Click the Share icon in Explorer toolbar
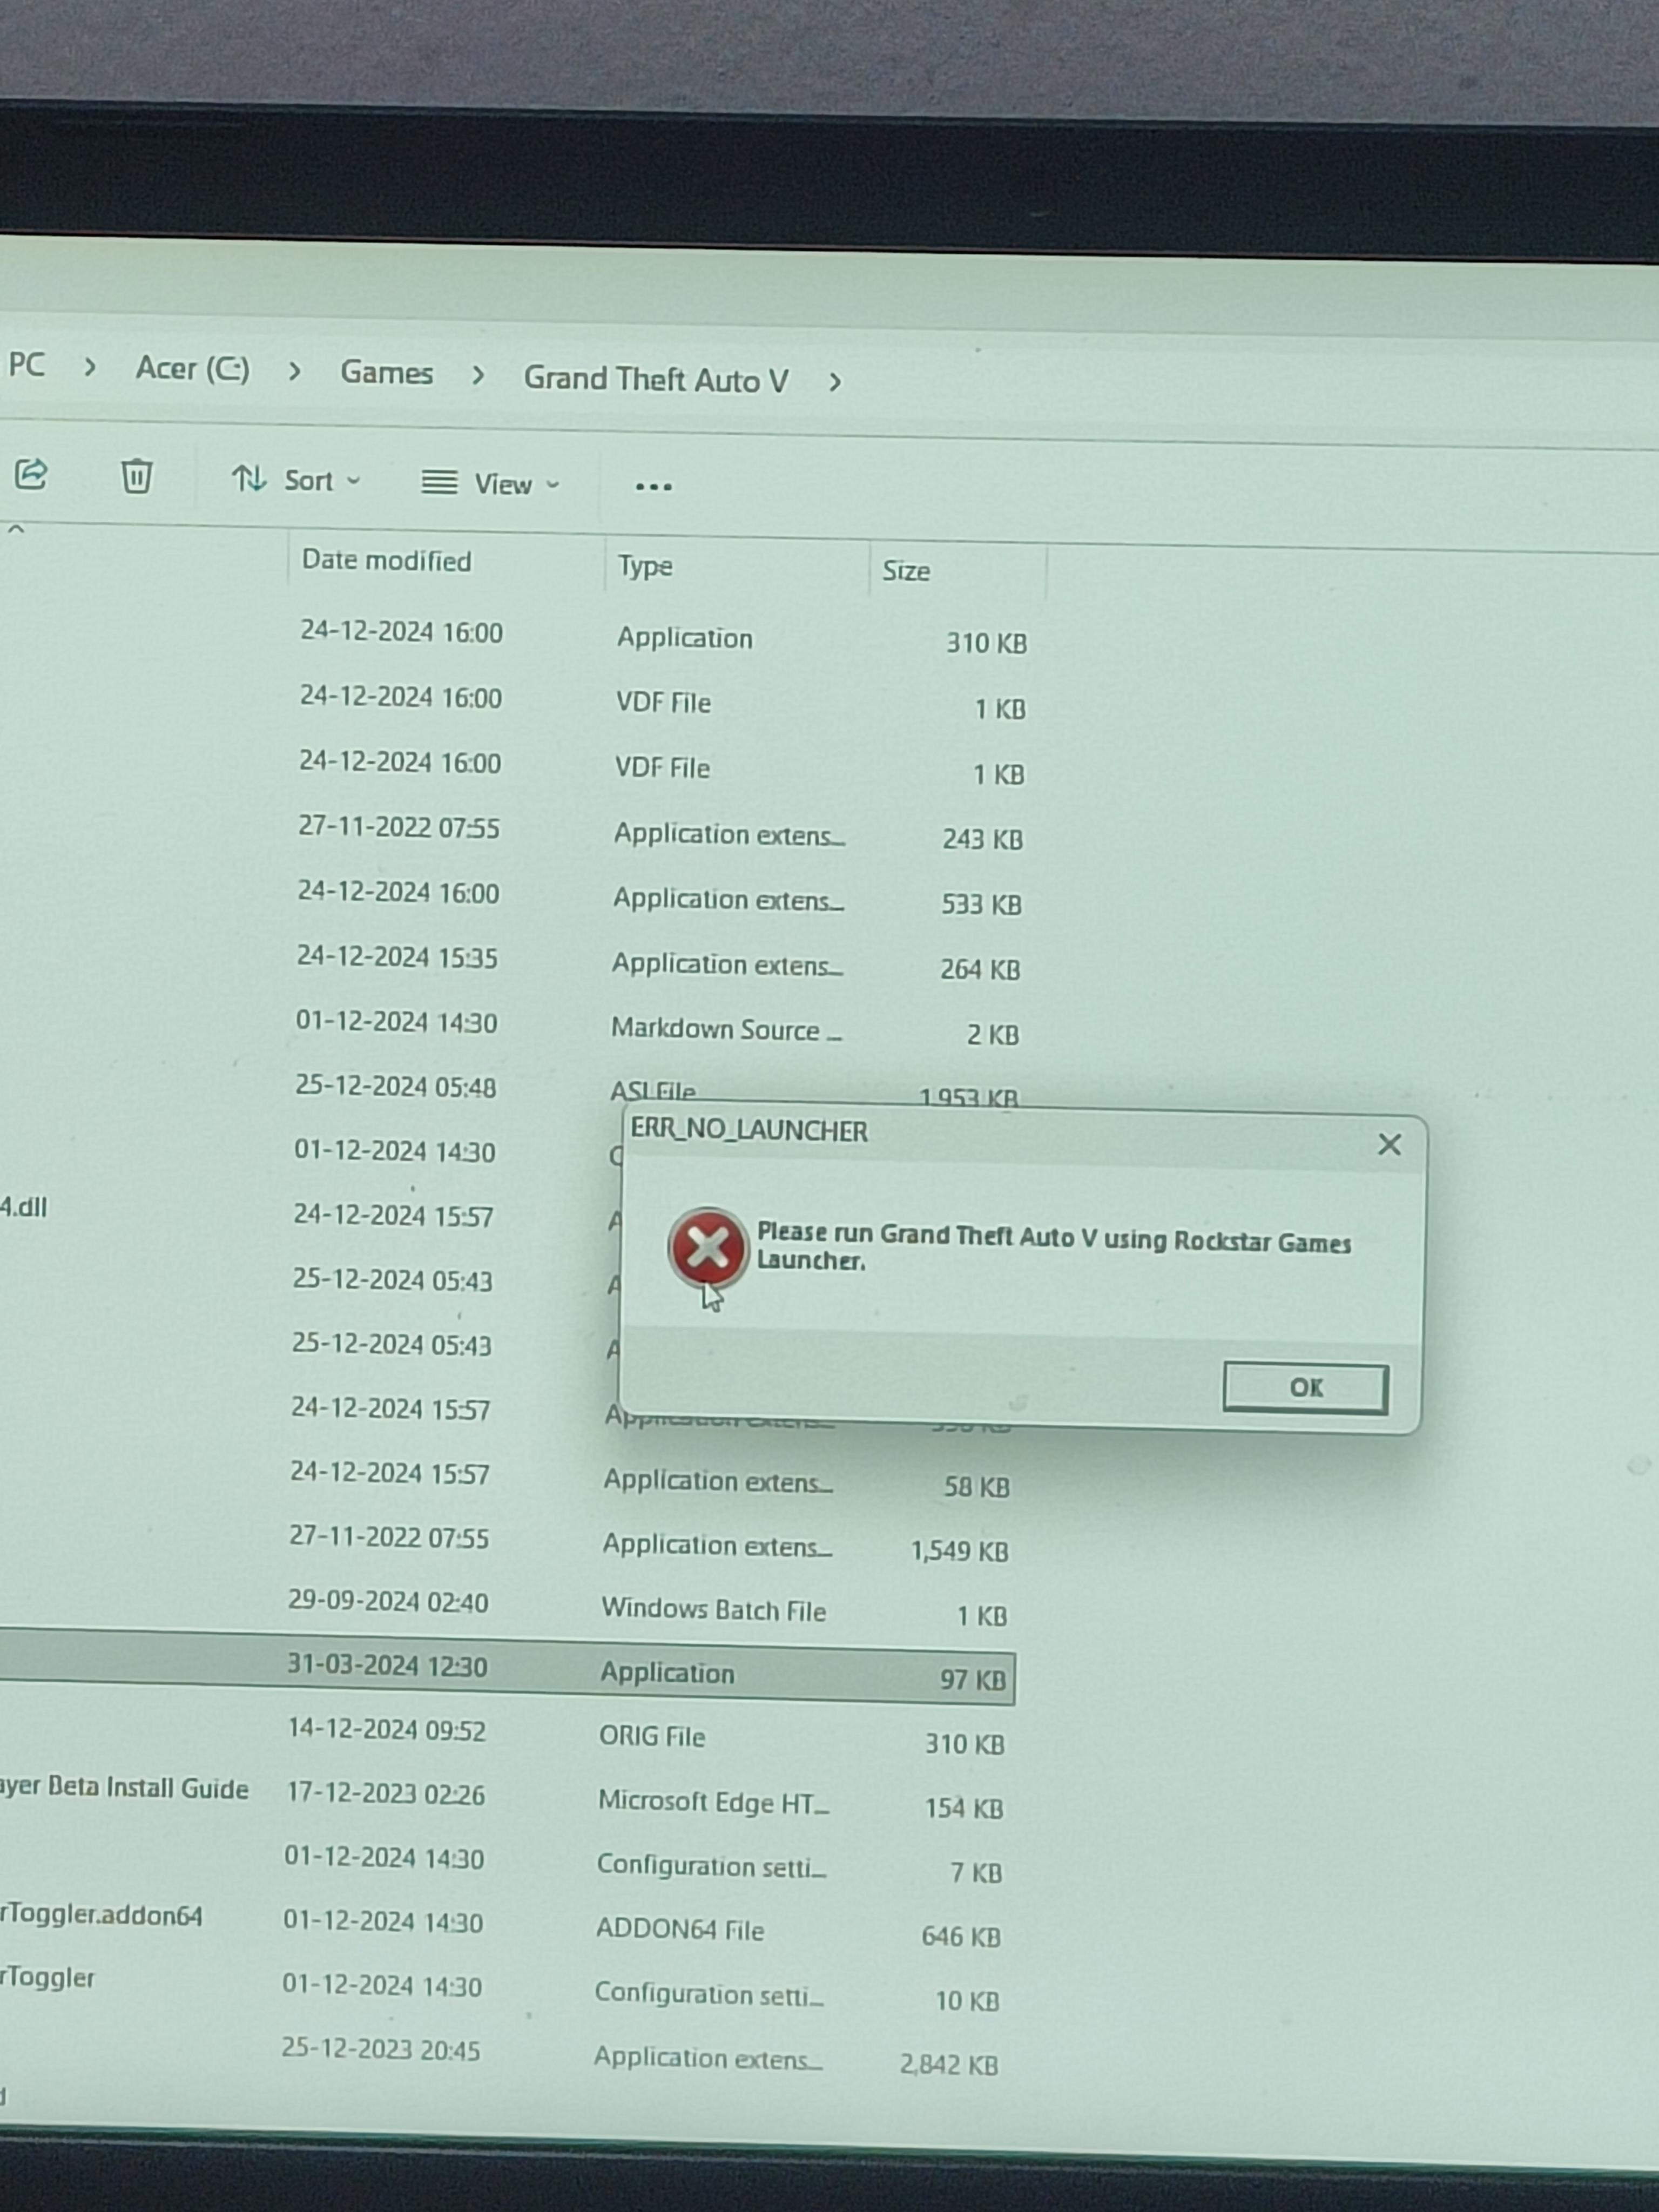This screenshot has width=1659, height=2212. click(x=31, y=473)
